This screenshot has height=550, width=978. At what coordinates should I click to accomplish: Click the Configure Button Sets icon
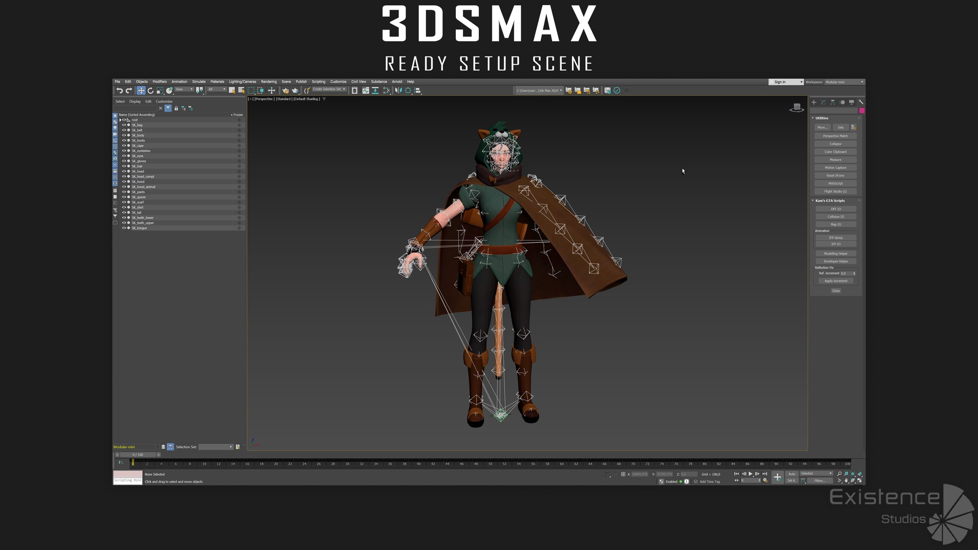[x=853, y=127]
